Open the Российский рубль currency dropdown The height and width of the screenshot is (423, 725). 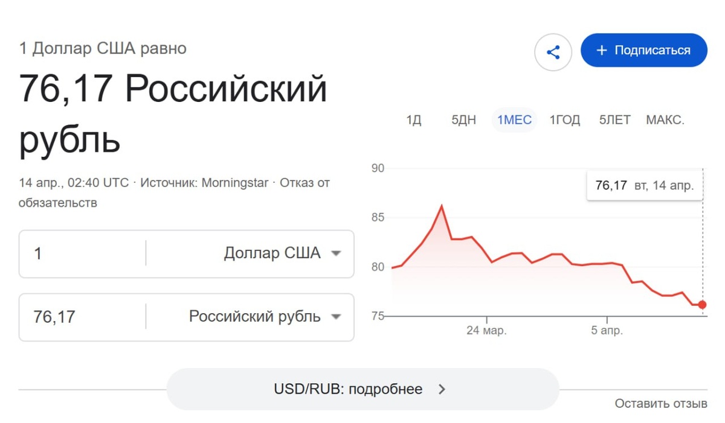tap(265, 317)
